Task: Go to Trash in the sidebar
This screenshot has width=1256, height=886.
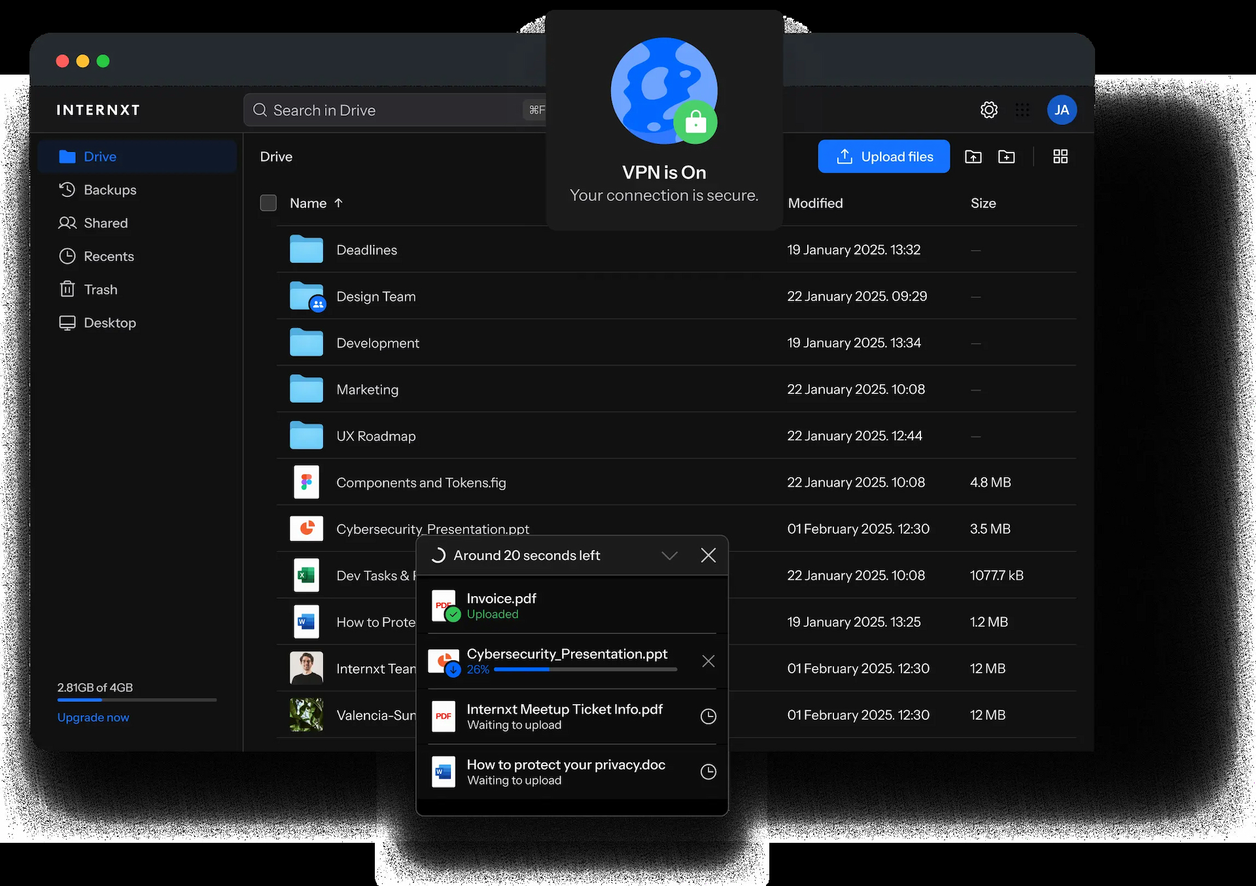Action: [100, 289]
